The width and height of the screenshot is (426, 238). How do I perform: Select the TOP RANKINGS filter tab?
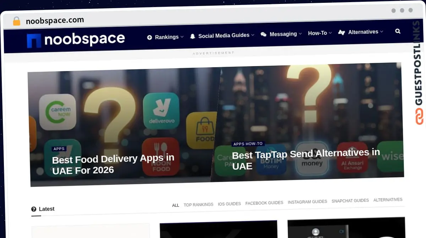(198, 205)
